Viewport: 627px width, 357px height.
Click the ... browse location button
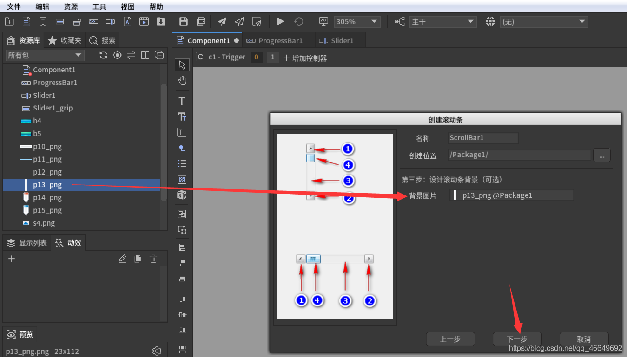coord(601,156)
